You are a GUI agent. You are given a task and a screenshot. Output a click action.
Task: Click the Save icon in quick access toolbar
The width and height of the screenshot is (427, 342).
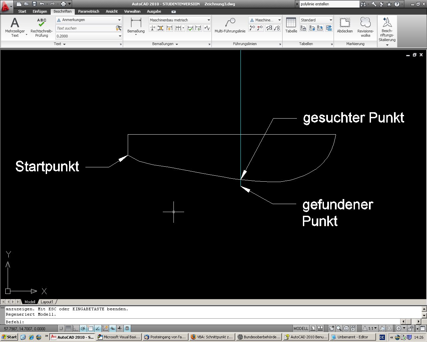pos(34,4)
